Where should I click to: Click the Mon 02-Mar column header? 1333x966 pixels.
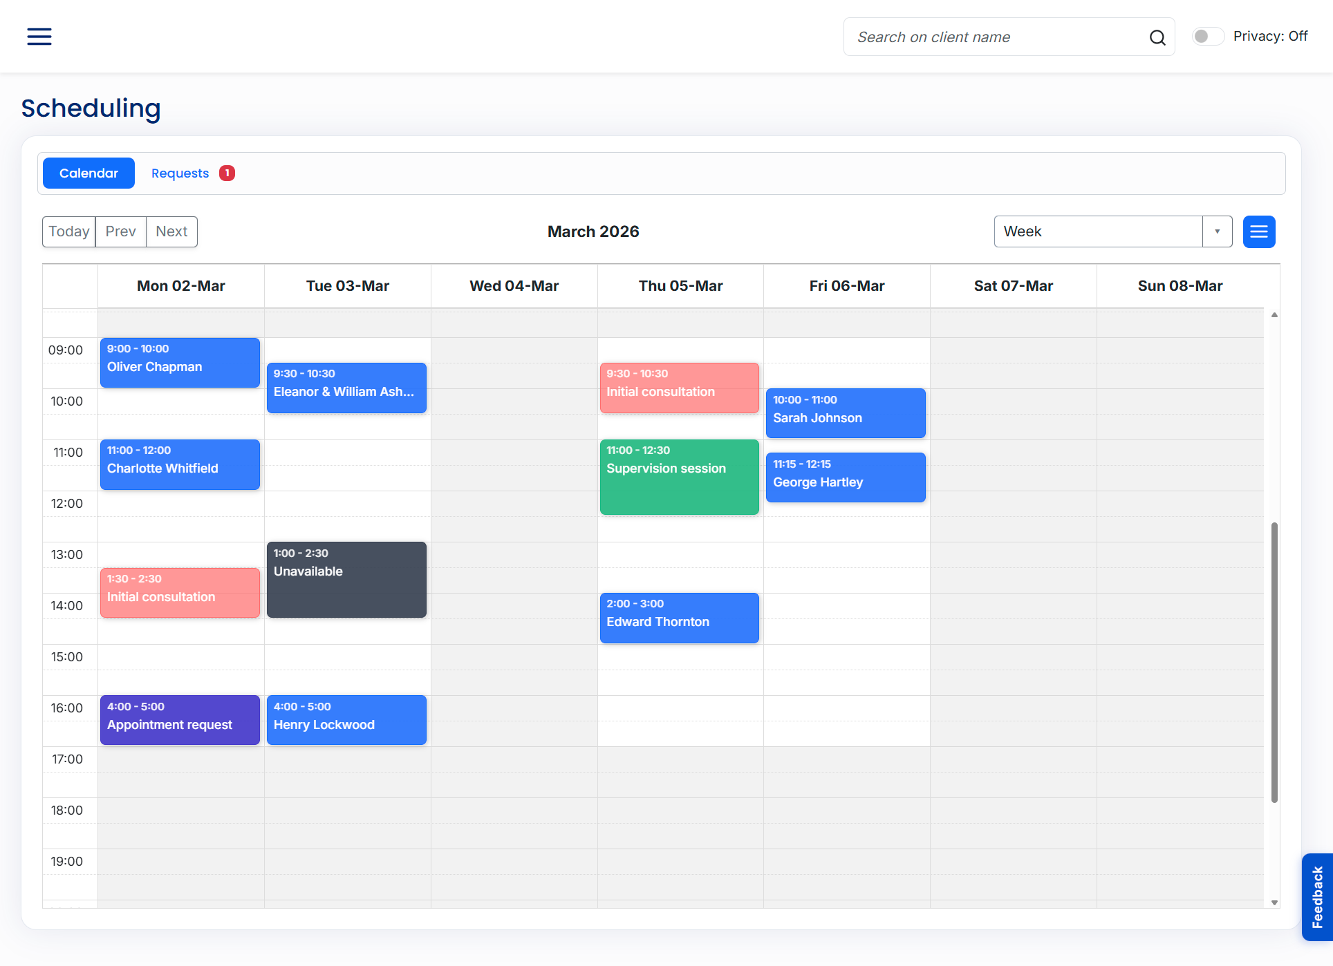point(181,286)
